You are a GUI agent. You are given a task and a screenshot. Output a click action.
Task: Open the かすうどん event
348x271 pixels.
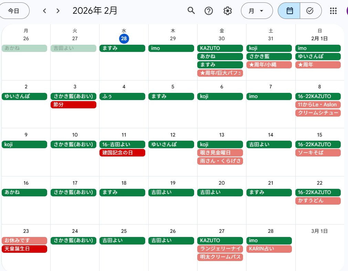click(318, 201)
